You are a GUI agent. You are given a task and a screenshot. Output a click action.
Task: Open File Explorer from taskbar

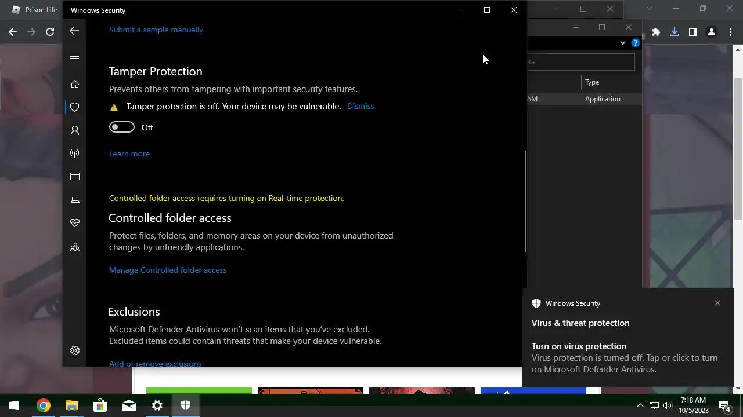(x=71, y=405)
